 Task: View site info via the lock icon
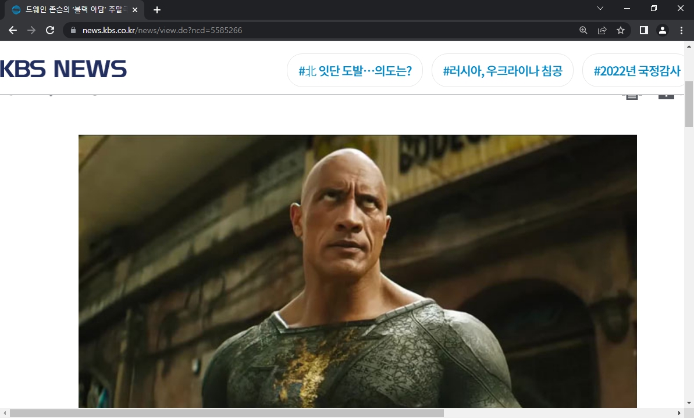pos(73,30)
